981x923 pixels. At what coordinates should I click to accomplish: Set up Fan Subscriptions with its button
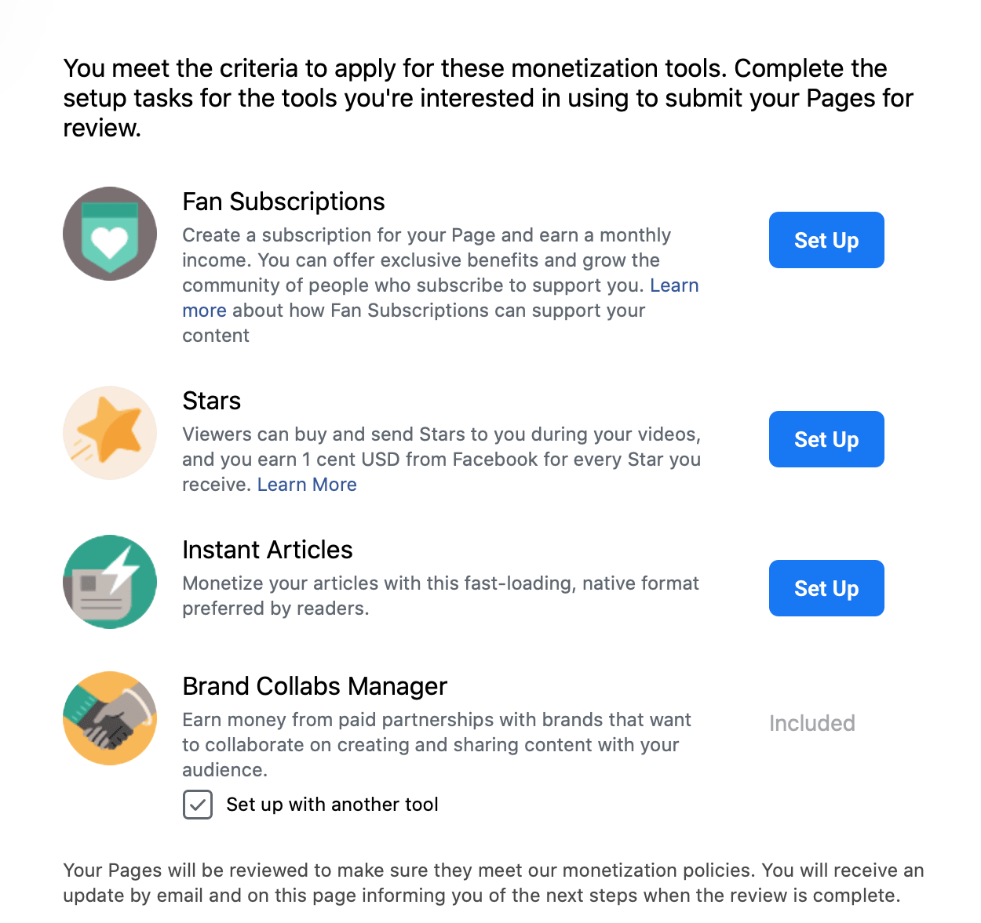pyautogui.click(x=826, y=240)
